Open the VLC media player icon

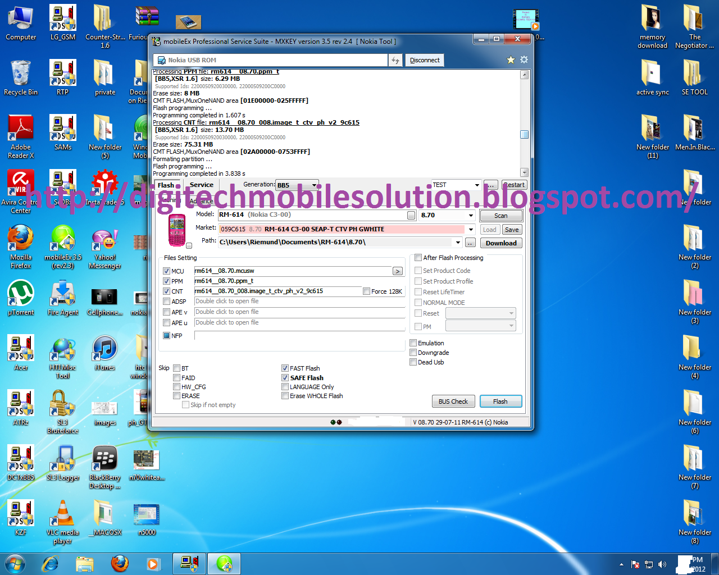(63, 522)
